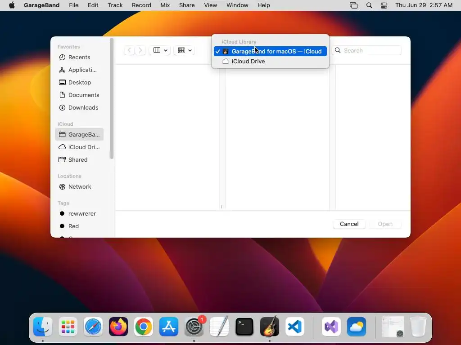Open the column view options dropdown
This screenshot has height=345, width=461.
pyautogui.click(x=160, y=50)
